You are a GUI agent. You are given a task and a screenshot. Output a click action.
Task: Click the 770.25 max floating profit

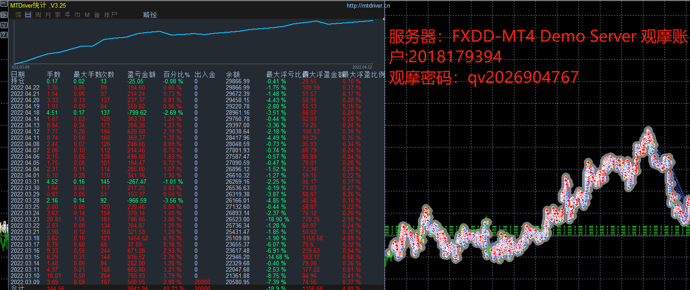click(311, 219)
